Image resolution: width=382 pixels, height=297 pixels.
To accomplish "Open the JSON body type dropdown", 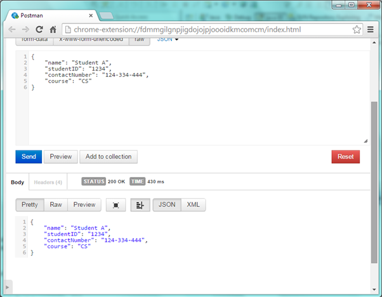I will tap(168, 39).
